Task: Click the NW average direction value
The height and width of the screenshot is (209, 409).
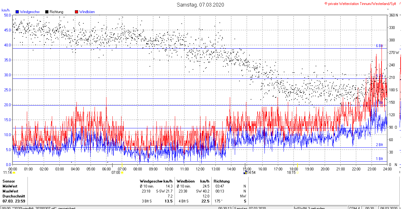Action: point(243,196)
